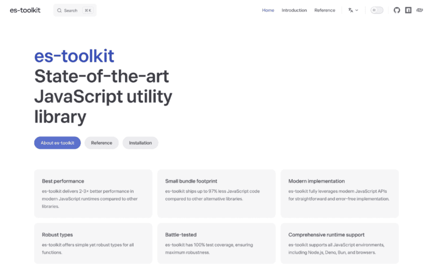This screenshot has width=433, height=280.
Task: Select the Best performance feature card
Action: click(93, 194)
